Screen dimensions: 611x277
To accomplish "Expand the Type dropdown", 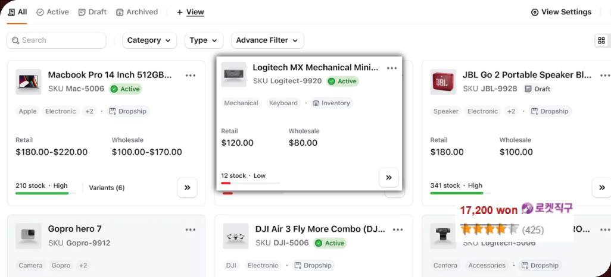I will click(x=204, y=40).
